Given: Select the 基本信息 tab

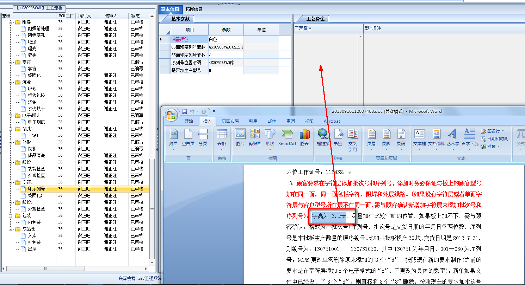Looking at the screenshot, I should pos(170,9).
